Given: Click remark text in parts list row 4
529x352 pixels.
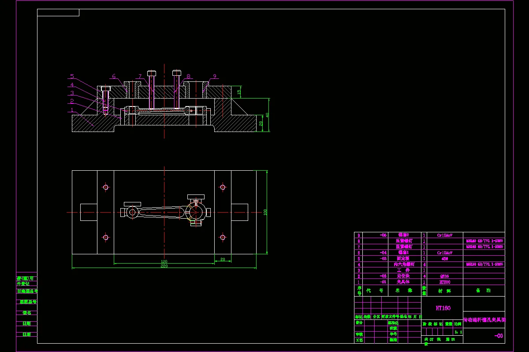Looking at the screenshot, I should [484, 264].
